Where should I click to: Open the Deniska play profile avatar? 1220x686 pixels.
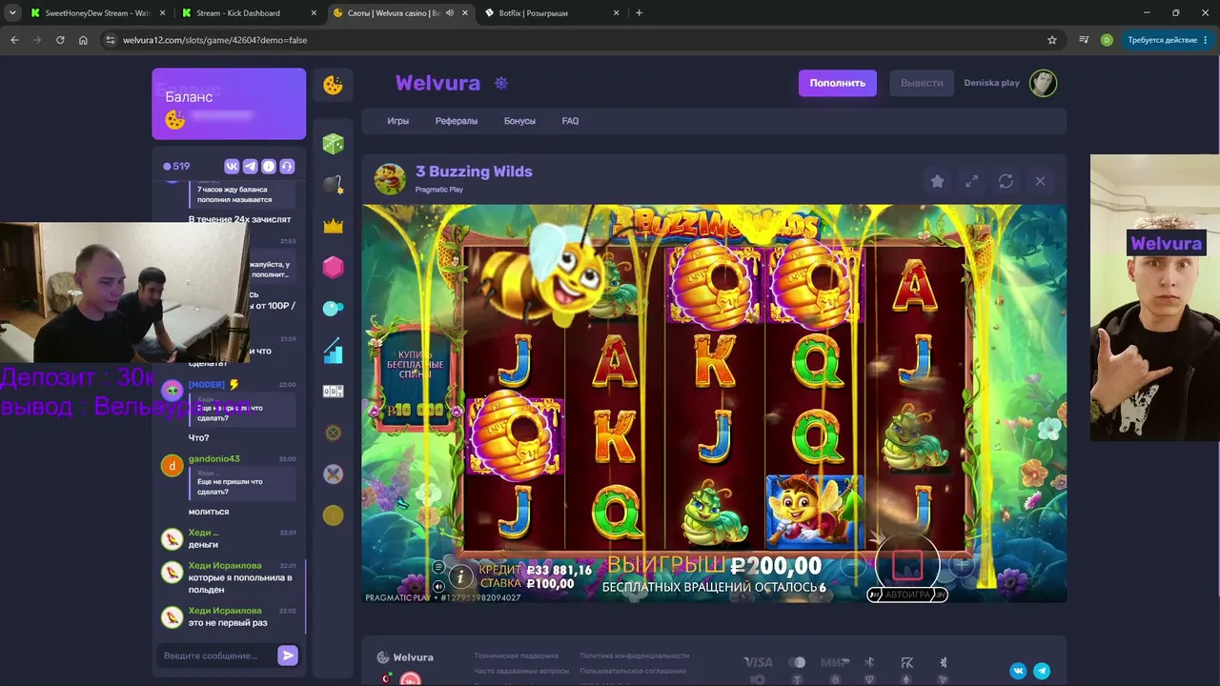tap(1043, 83)
